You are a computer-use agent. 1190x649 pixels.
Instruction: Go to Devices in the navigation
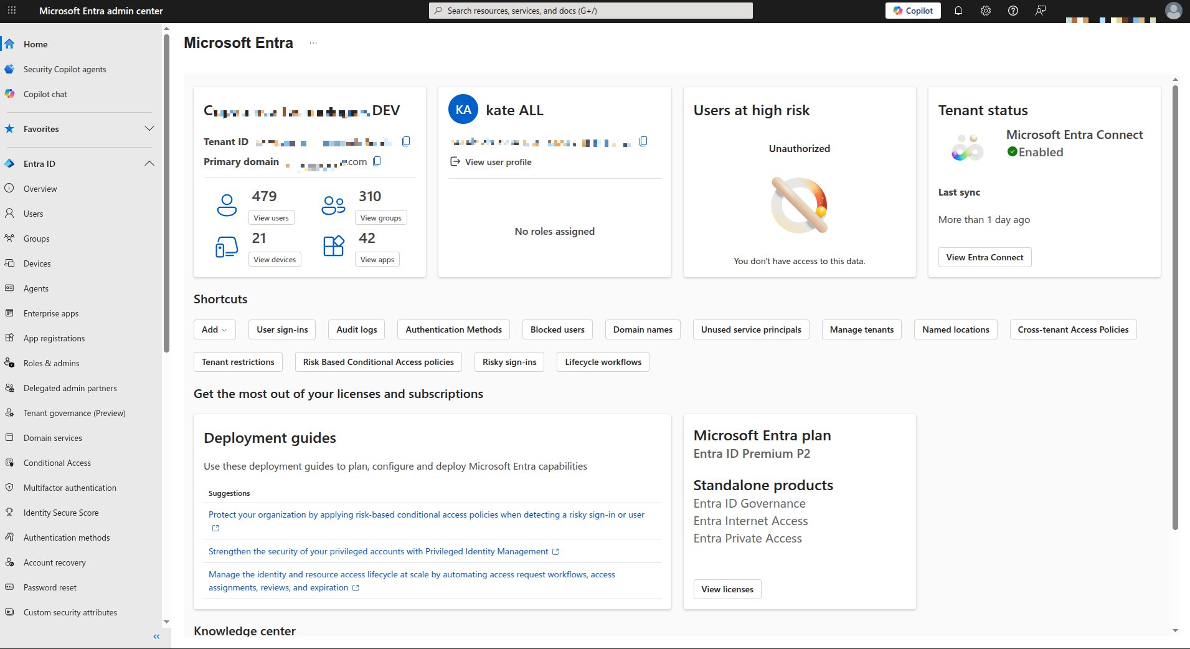click(x=37, y=263)
